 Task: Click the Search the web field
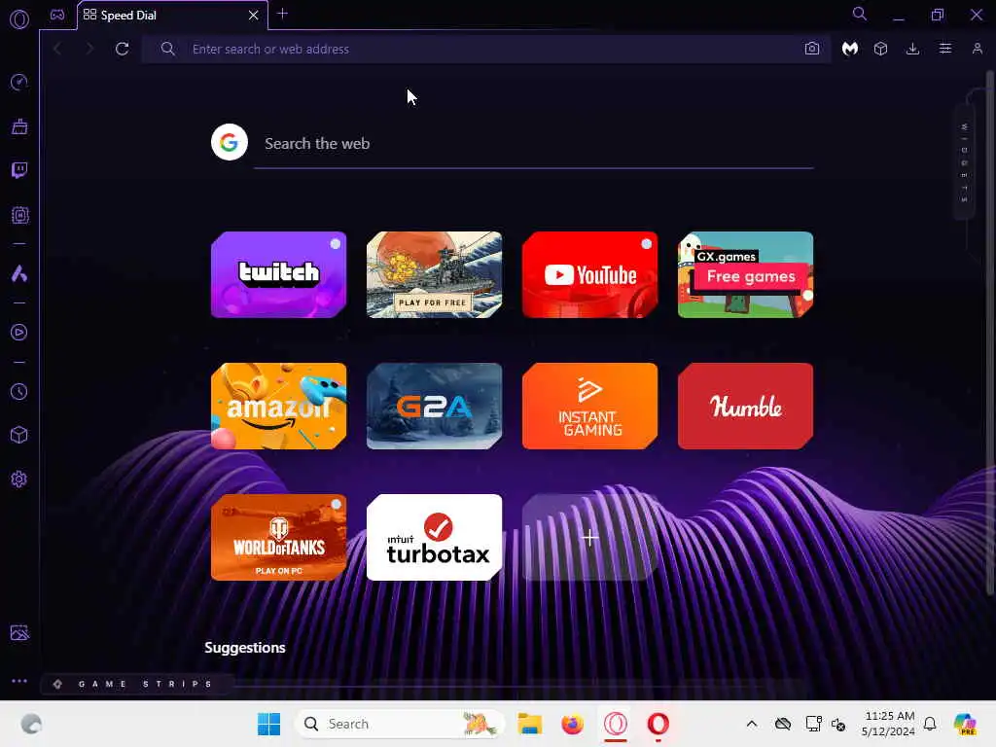[534, 144]
